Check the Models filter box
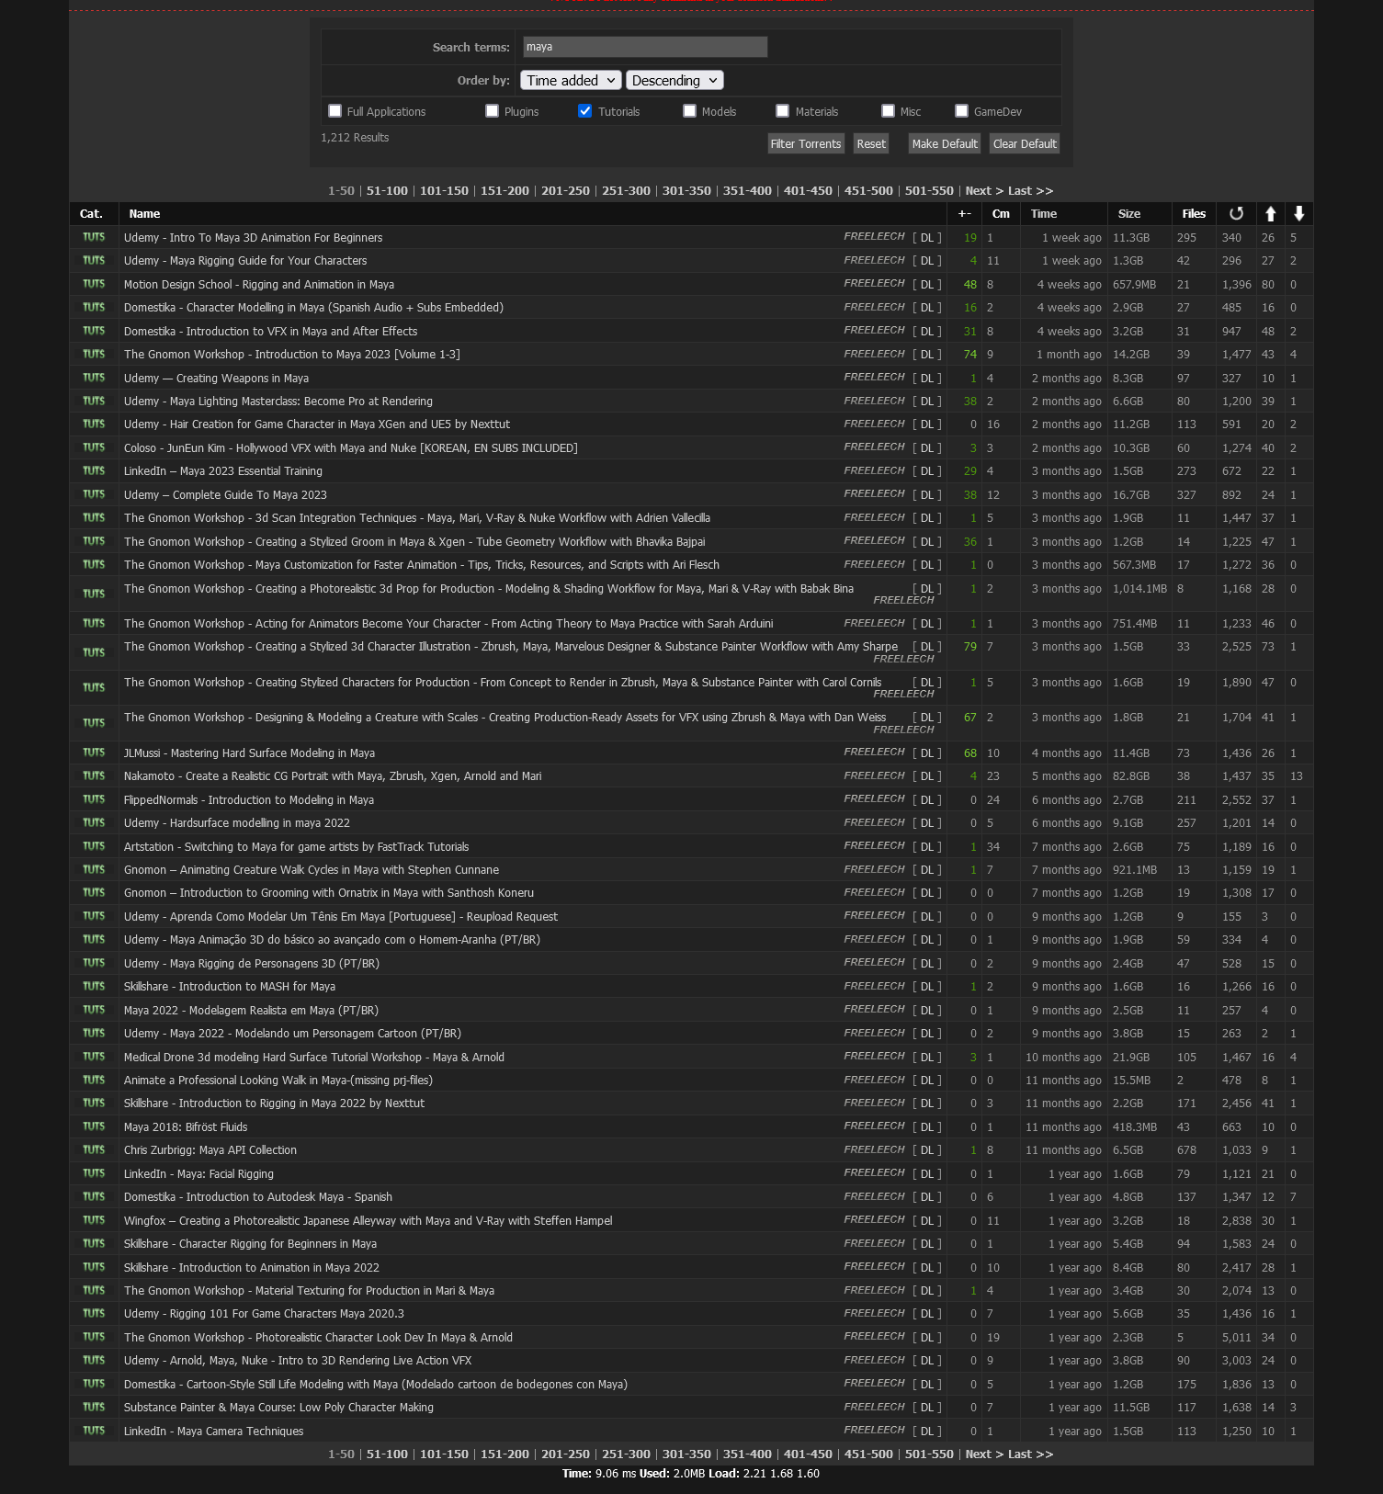The width and height of the screenshot is (1383, 1494). pos(689,111)
